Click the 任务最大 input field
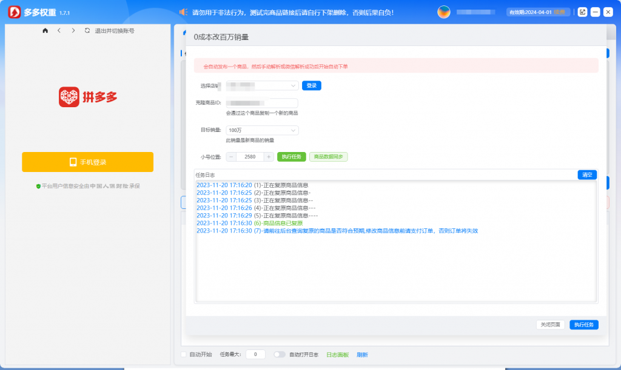The image size is (621, 370). [x=255, y=355]
